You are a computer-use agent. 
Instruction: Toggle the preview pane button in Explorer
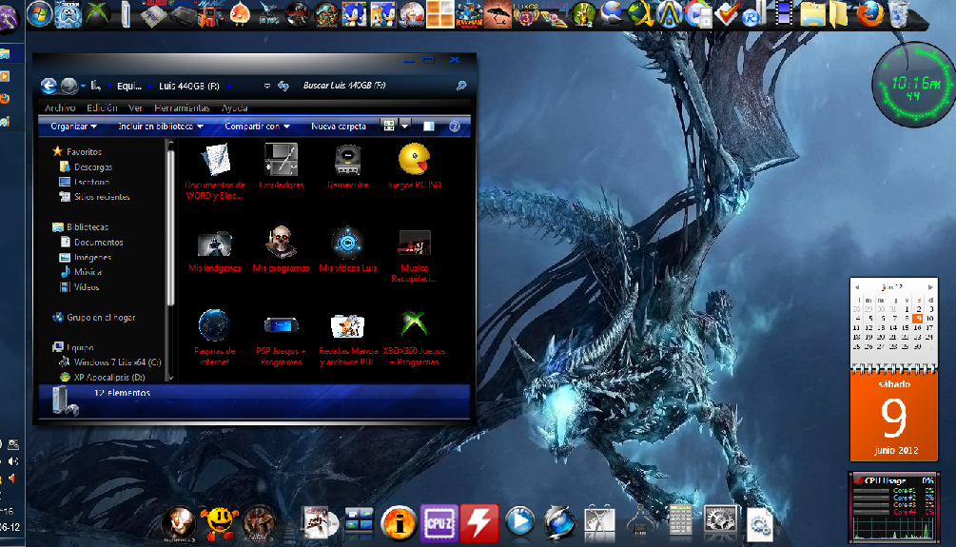coord(429,127)
